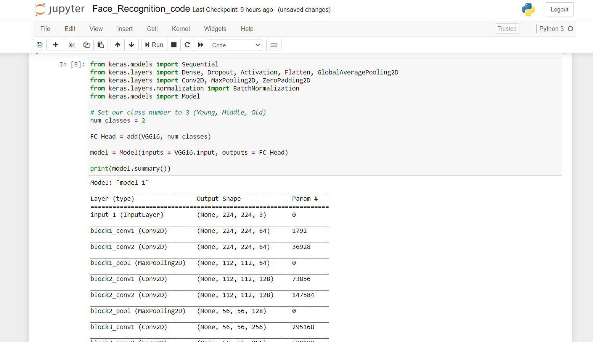Viewport: 593px width, 342px height.
Task: Open the Jupyter home via logo
Action: [x=59, y=9]
